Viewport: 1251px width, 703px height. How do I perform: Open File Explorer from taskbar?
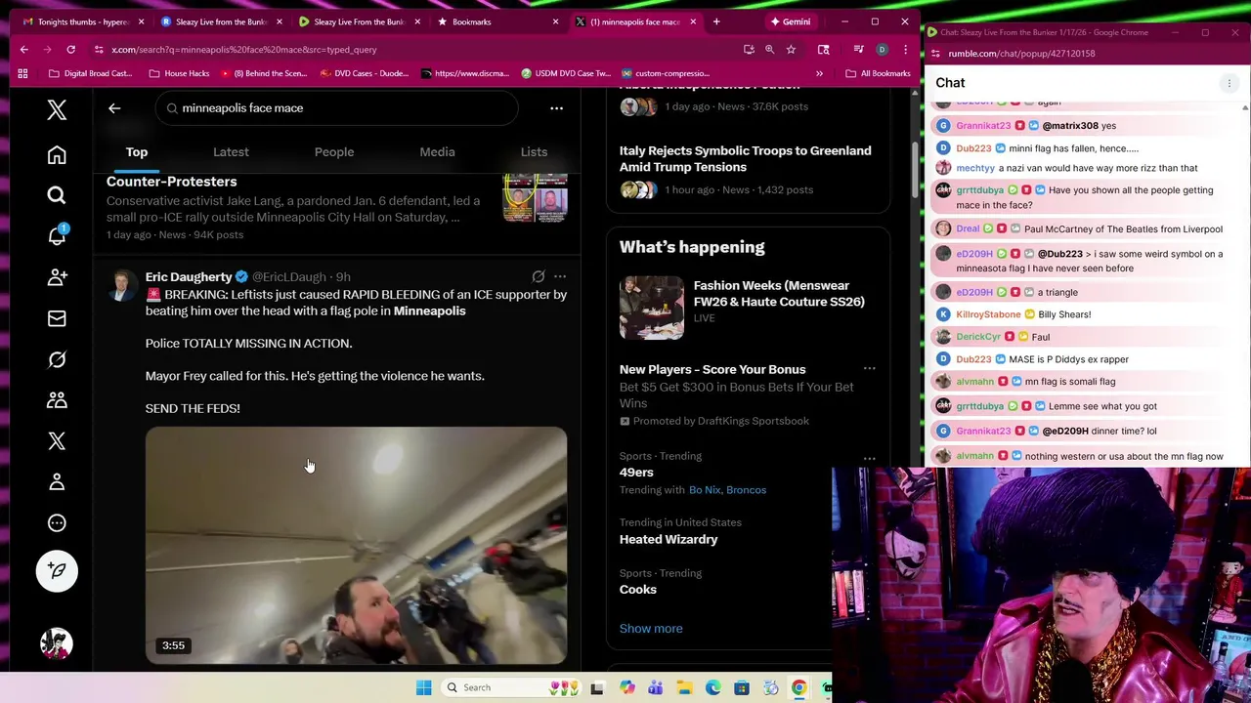pos(684,687)
